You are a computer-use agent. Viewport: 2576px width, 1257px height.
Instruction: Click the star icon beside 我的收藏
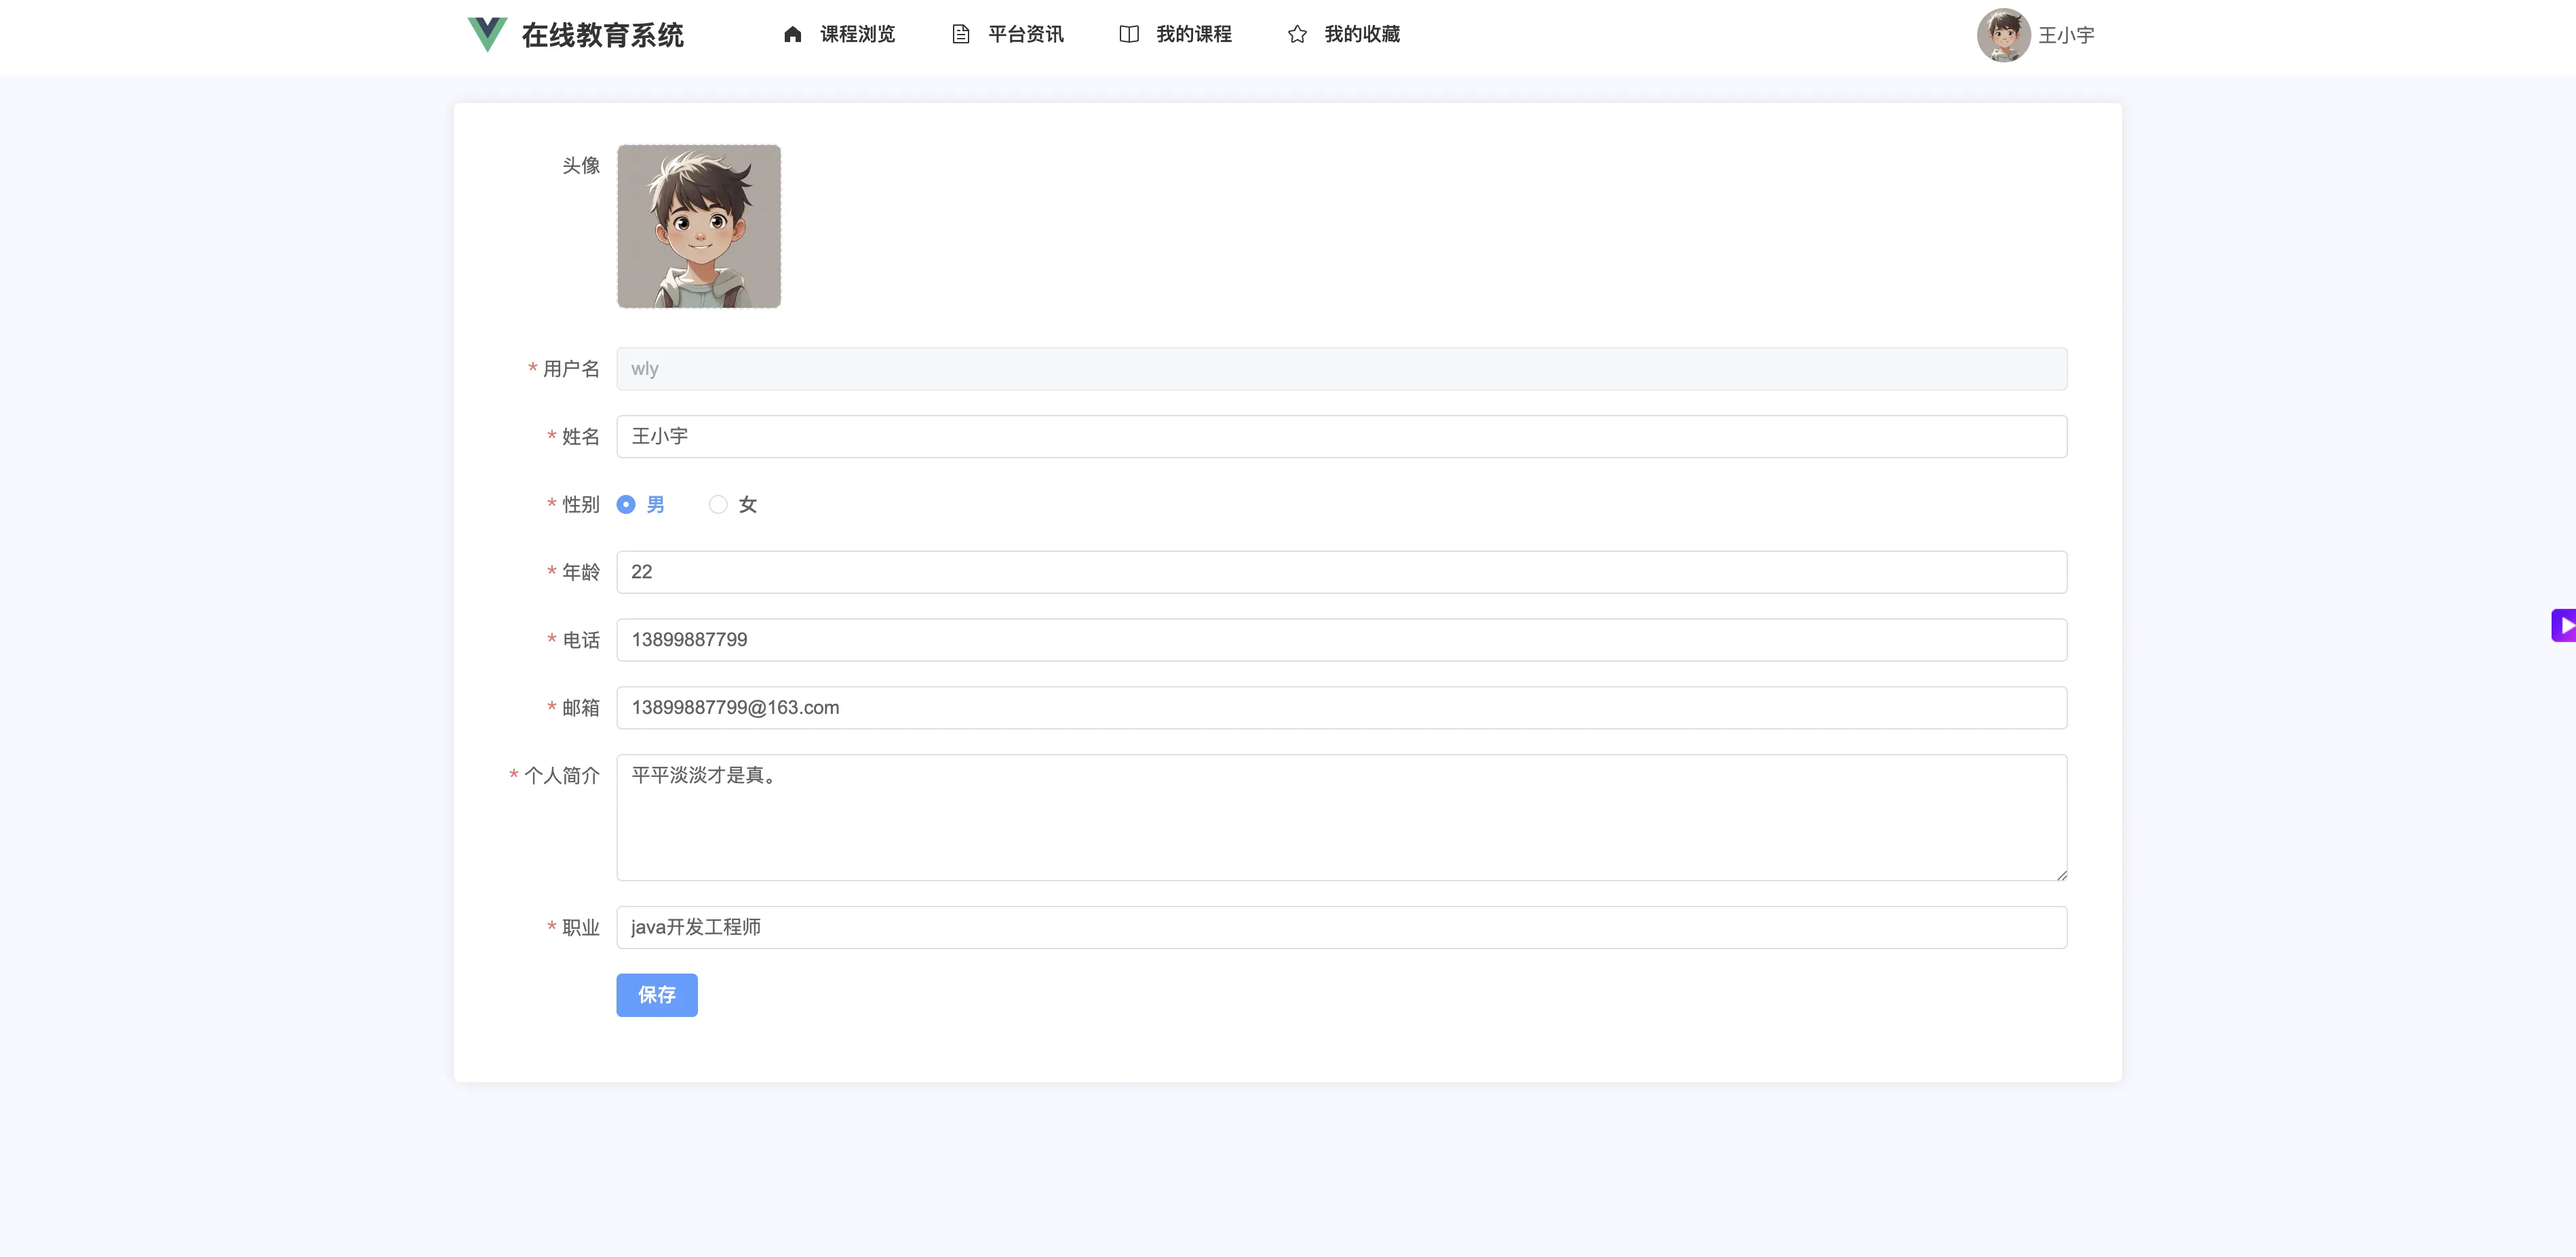[x=1297, y=35]
